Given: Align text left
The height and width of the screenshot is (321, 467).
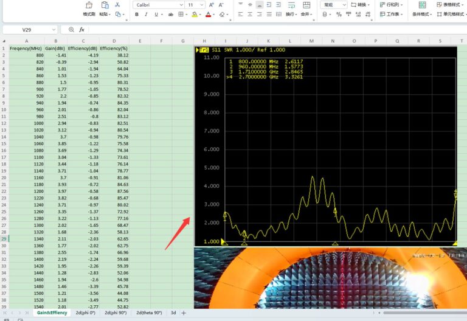Looking at the screenshot, I should coord(241,14).
